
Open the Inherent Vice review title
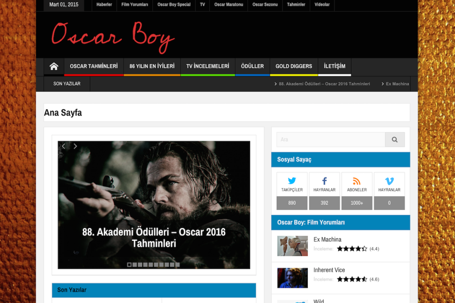(329, 270)
